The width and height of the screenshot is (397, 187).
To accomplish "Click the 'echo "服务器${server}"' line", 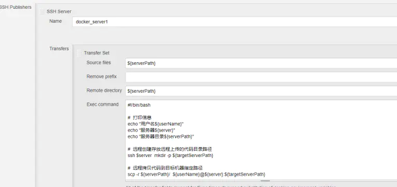I will pyautogui.click(x=152, y=130).
